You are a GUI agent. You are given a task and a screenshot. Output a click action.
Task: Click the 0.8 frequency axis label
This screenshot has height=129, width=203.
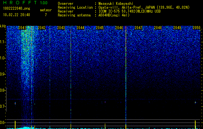tap(2, 90)
